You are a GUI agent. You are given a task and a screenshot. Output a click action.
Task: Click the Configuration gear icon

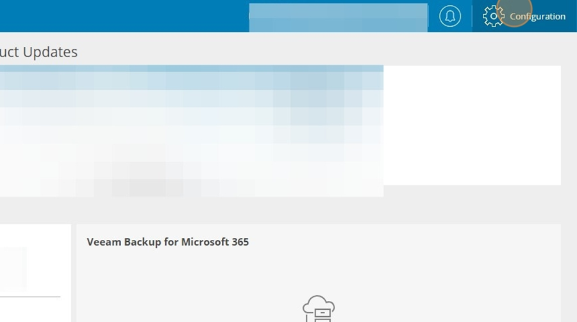tap(494, 16)
